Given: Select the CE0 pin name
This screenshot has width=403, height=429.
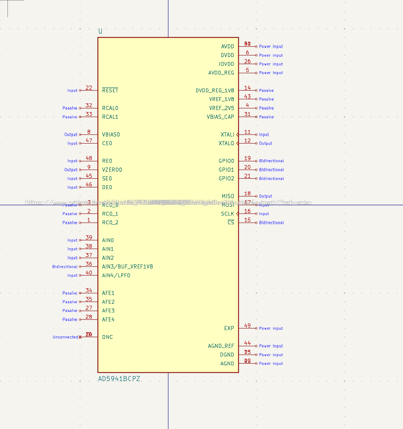Looking at the screenshot, I should pos(107,144).
